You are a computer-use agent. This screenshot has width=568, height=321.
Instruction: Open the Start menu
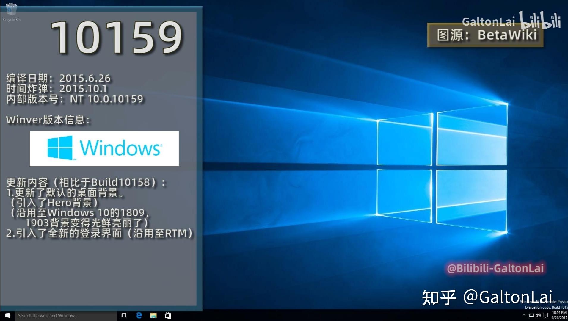pyautogui.click(x=7, y=315)
